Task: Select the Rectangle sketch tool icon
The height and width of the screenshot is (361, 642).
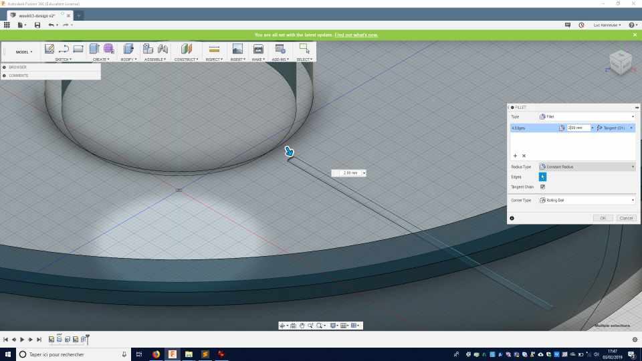Action: 78,49
